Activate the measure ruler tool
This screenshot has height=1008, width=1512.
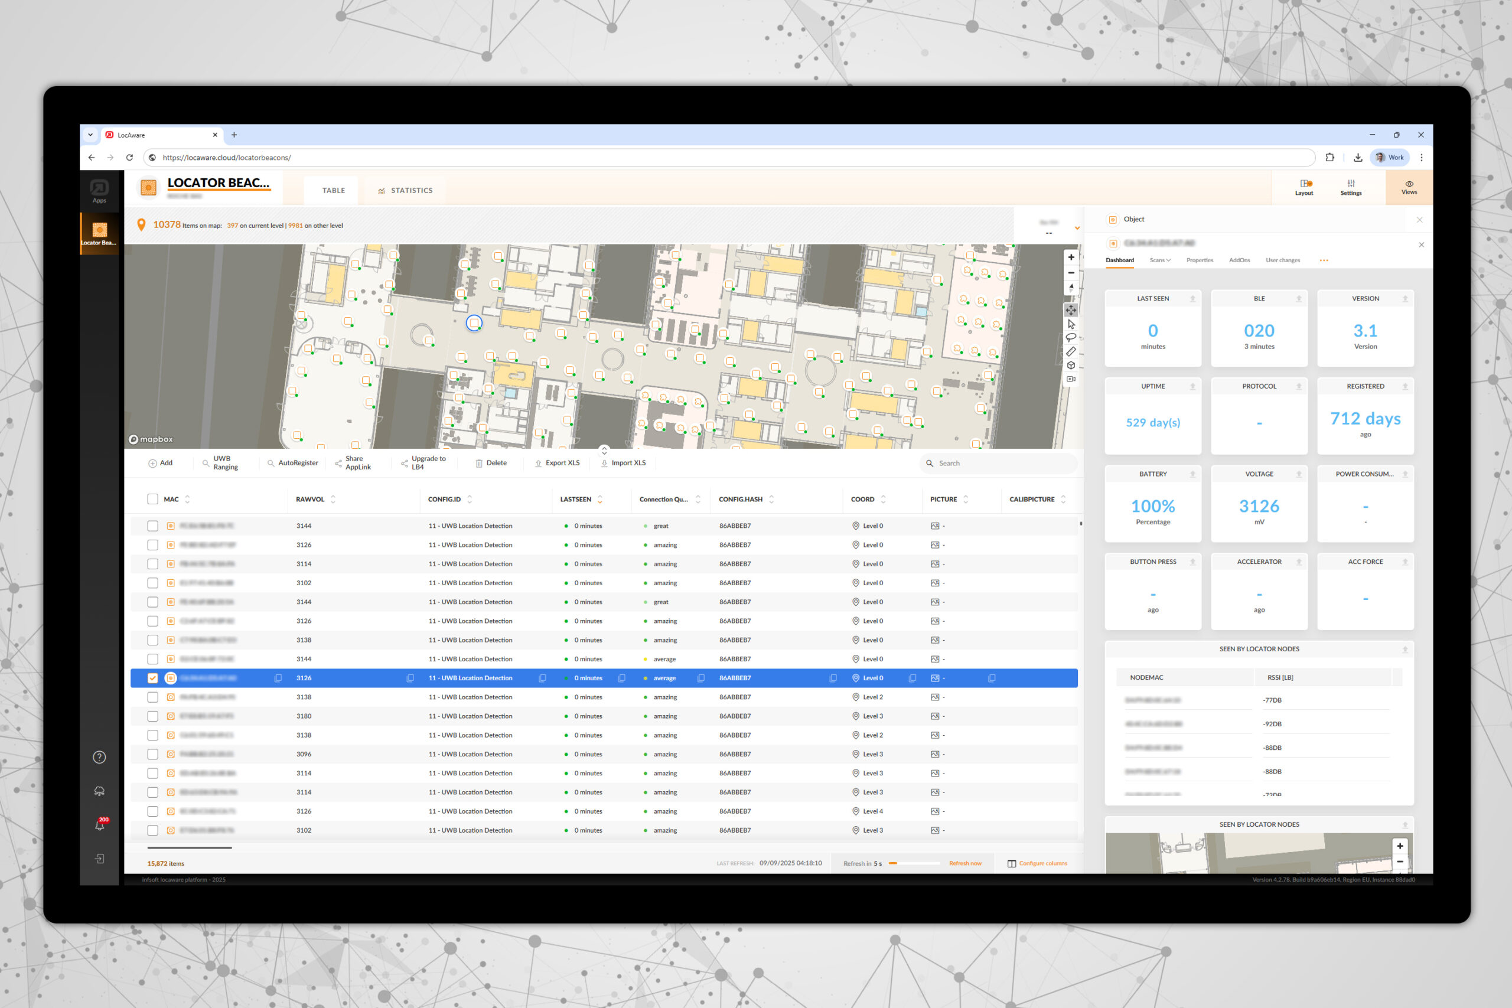tap(1071, 350)
